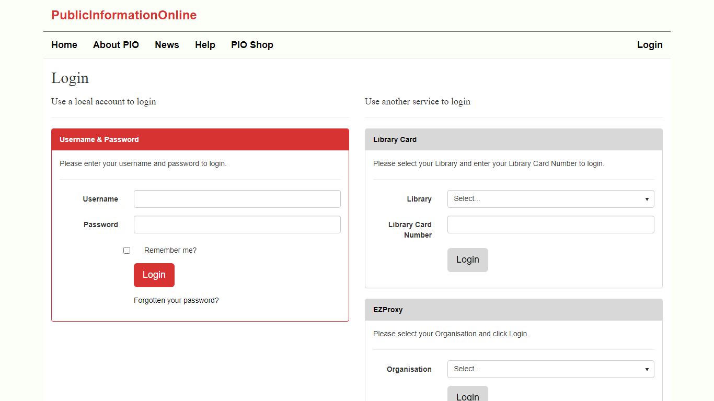Focus the Library Card Number field

tap(551, 225)
